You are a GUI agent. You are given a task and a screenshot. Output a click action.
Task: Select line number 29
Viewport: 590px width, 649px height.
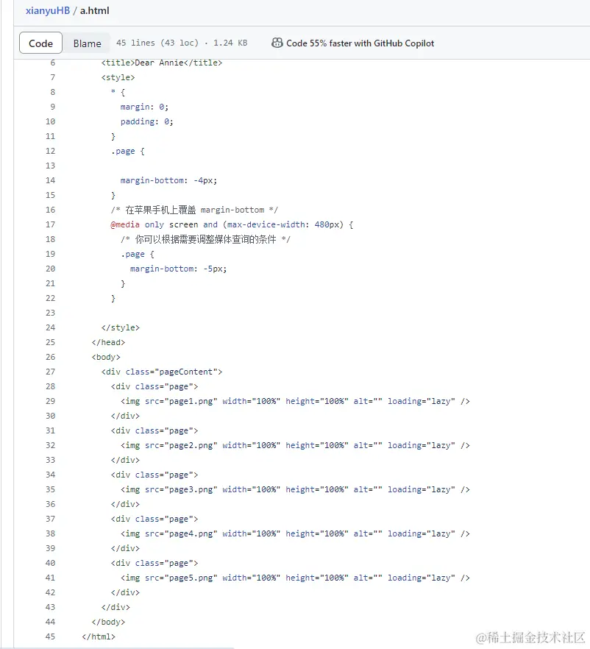[50, 401]
